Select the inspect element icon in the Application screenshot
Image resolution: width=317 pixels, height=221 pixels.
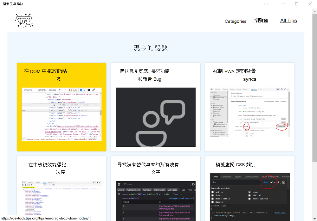(211, 89)
